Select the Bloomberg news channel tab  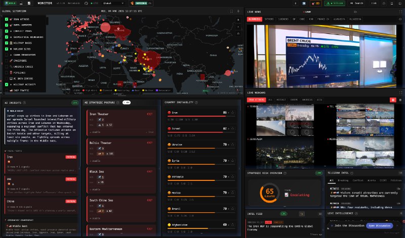tap(254, 19)
